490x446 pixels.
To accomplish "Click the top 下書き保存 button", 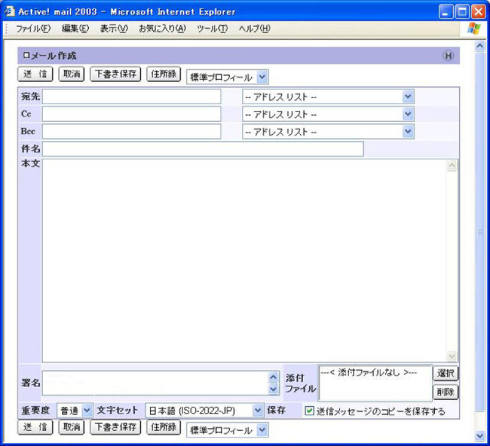I will click(116, 74).
